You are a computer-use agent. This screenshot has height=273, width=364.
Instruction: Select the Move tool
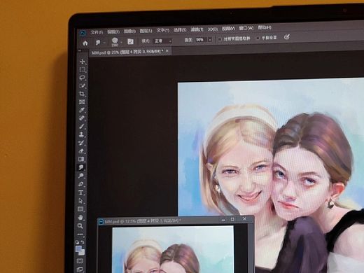82,62
